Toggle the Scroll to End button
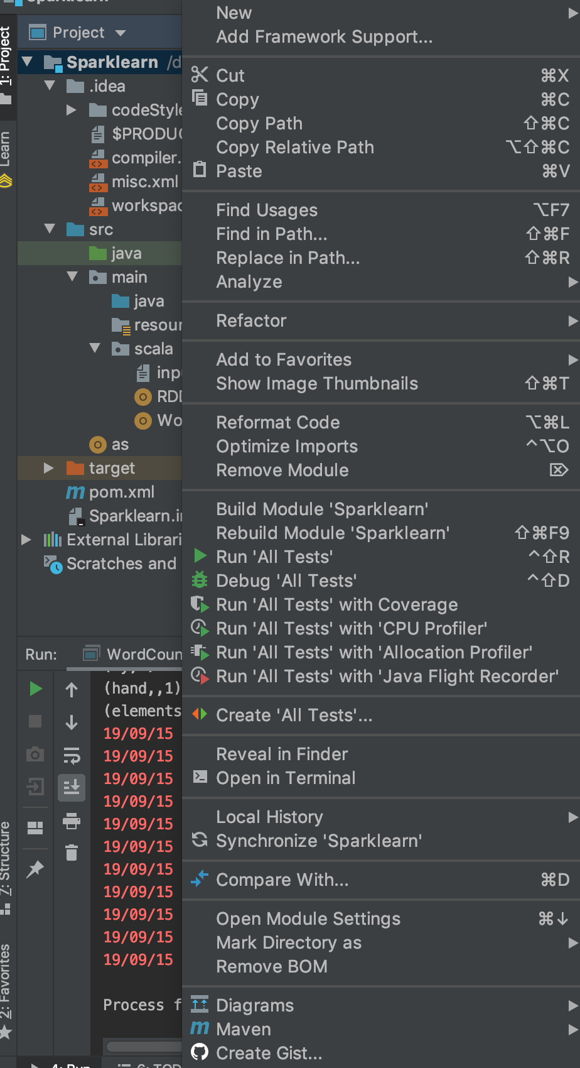580x1068 pixels. coord(72,788)
